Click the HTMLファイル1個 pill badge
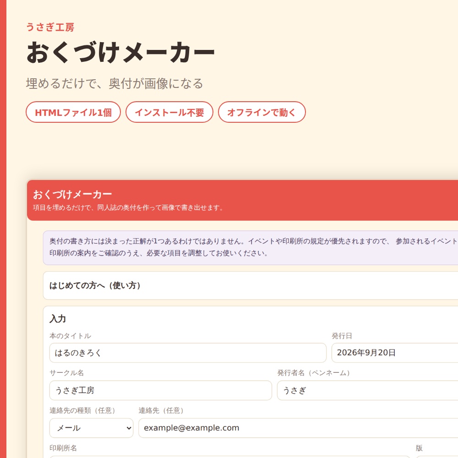Viewport: 458px width, 458px height. click(73, 112)
